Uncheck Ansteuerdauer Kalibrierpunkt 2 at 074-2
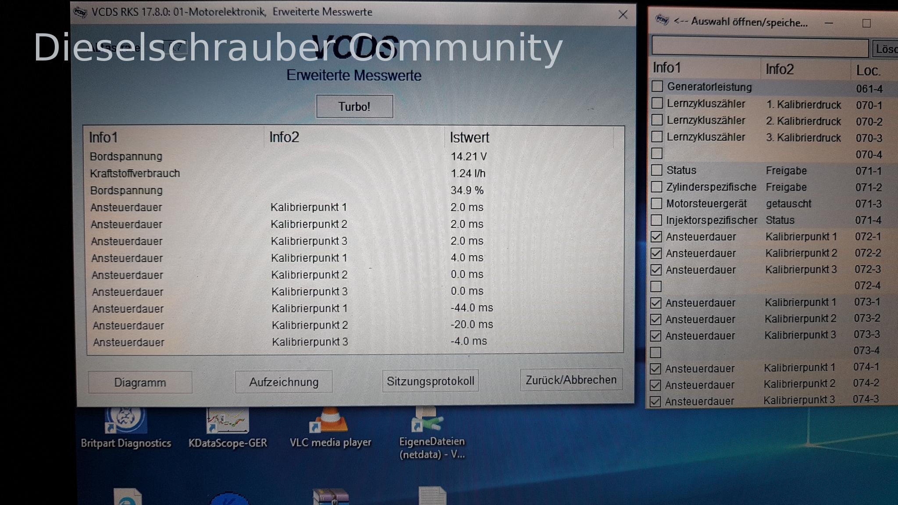The height and width of the screenshot is (505, 898). click(655, 385)
